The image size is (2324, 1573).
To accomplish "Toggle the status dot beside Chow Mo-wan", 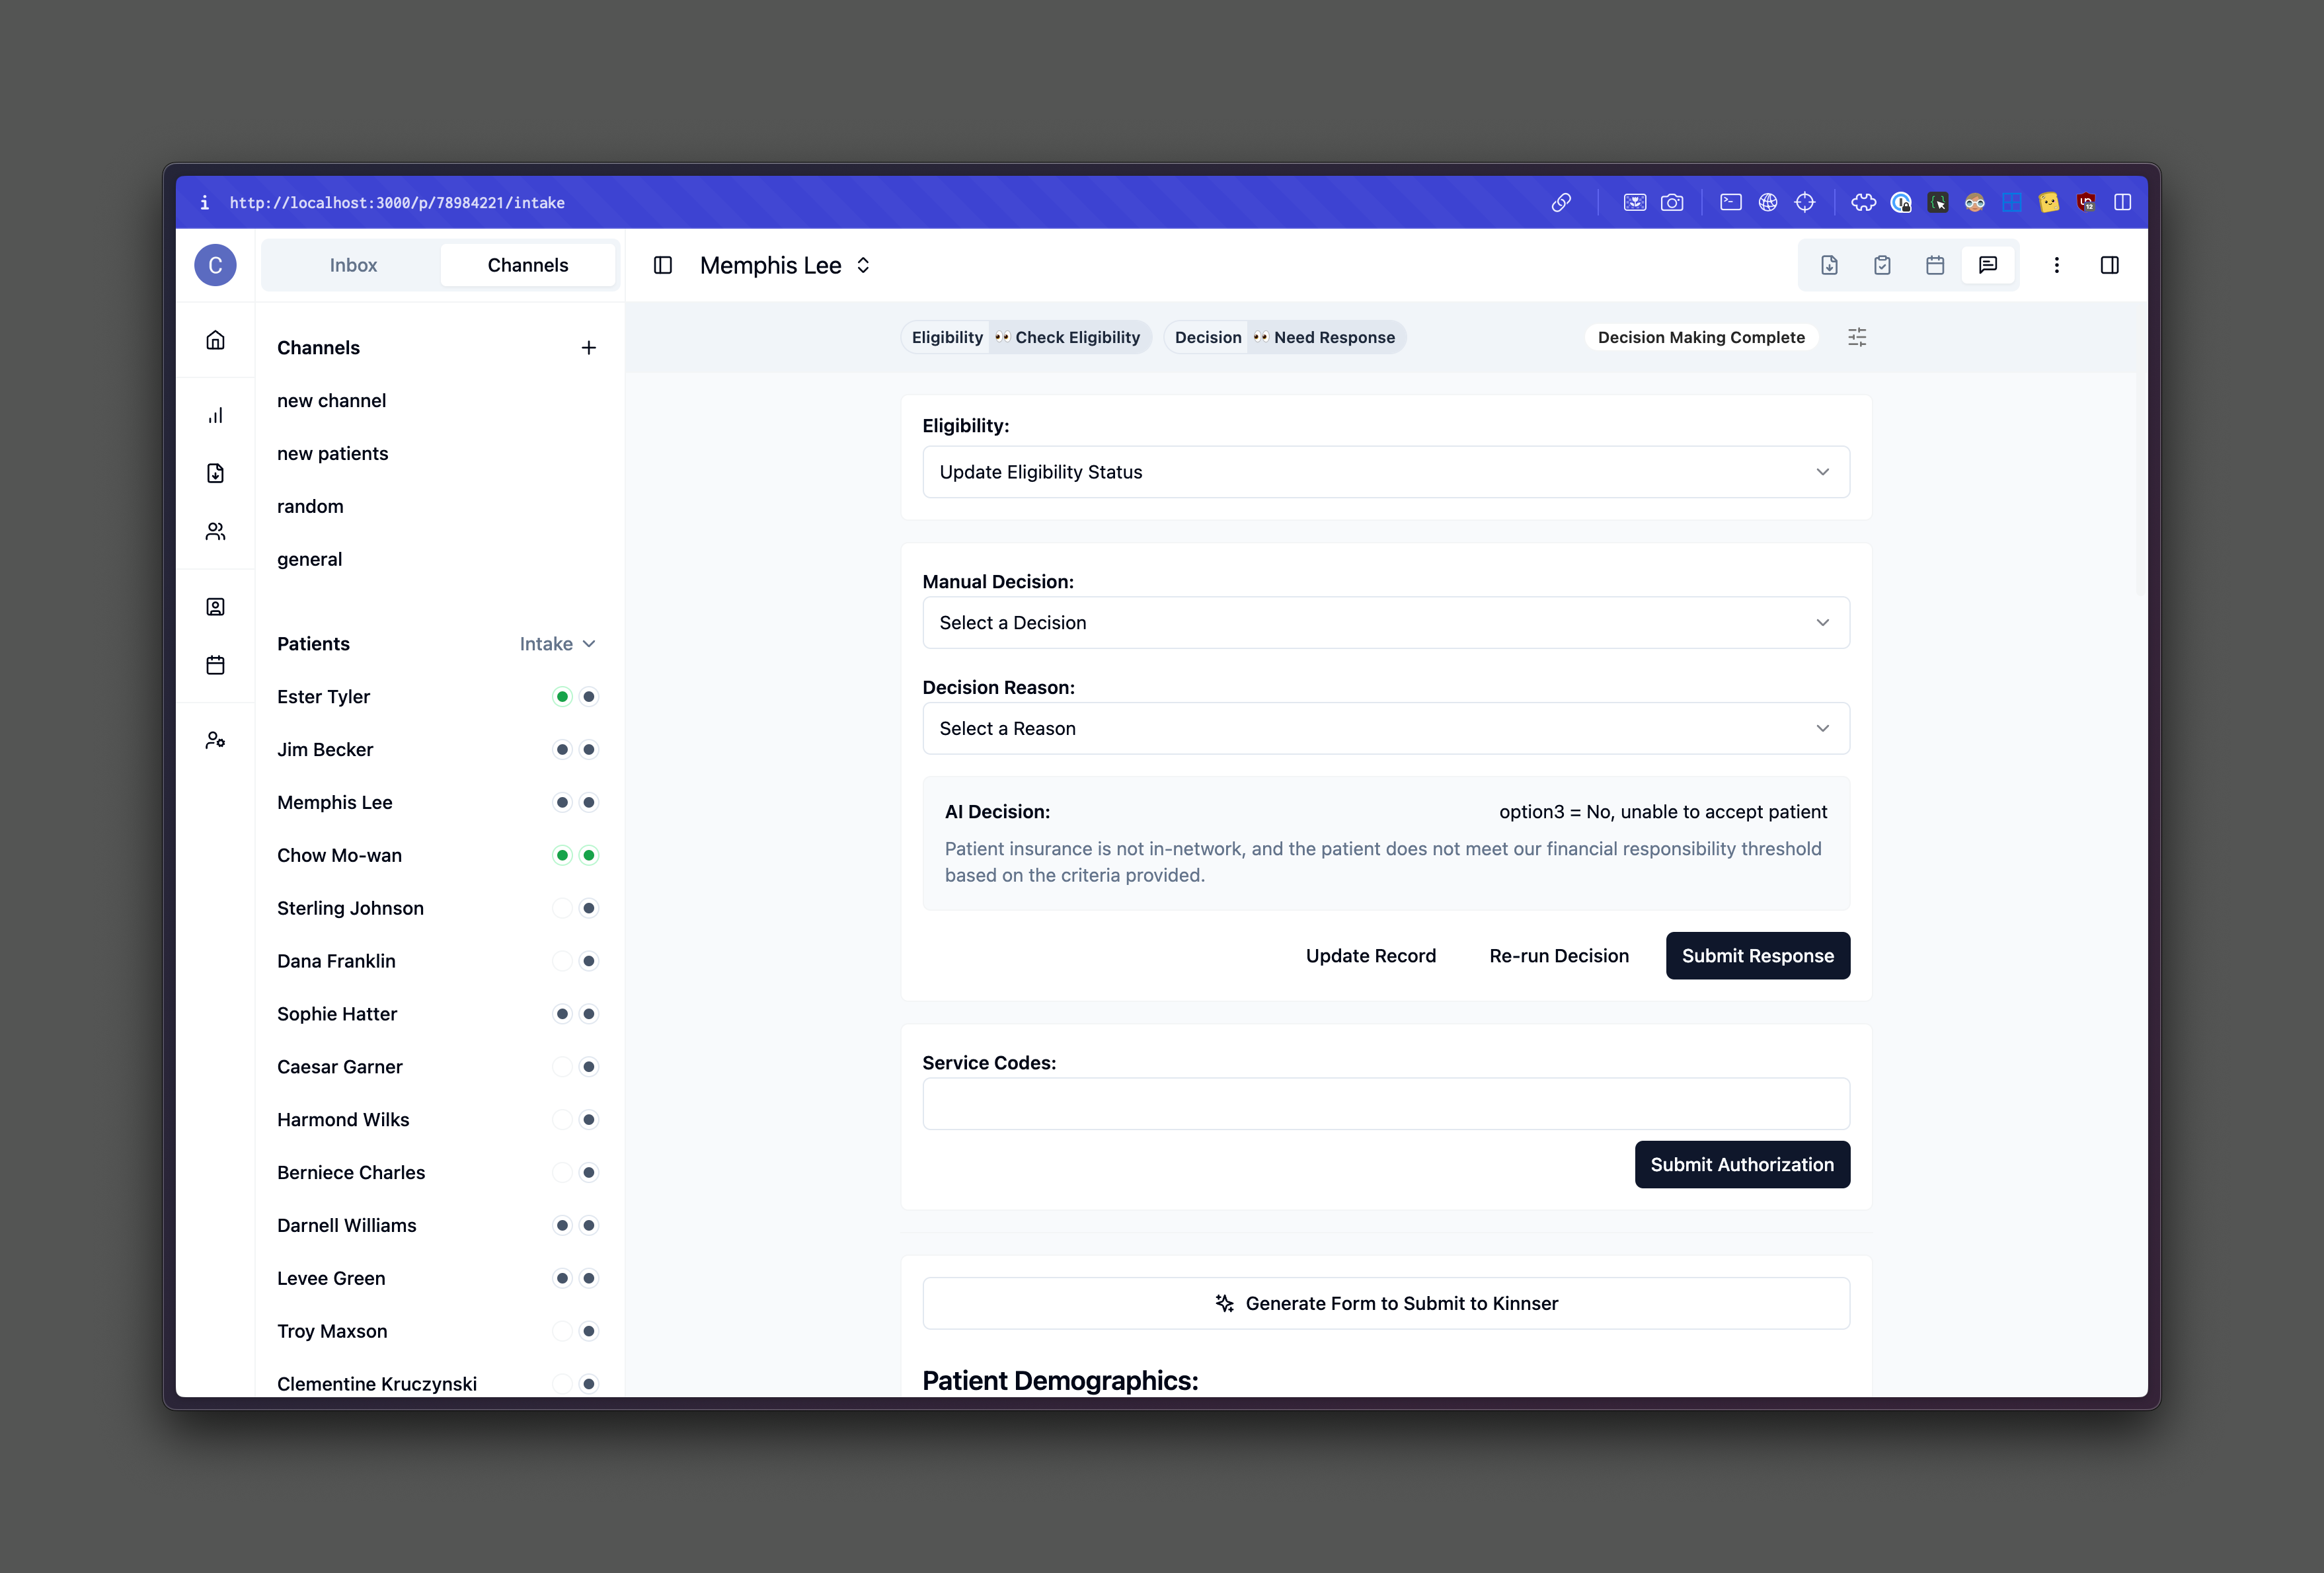I will (x=562, y=855).
